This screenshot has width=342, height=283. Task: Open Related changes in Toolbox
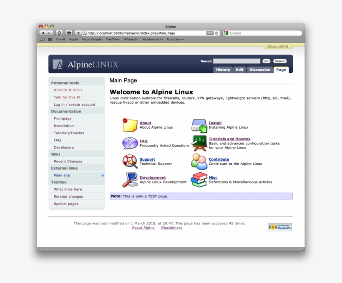coord(68,196)
